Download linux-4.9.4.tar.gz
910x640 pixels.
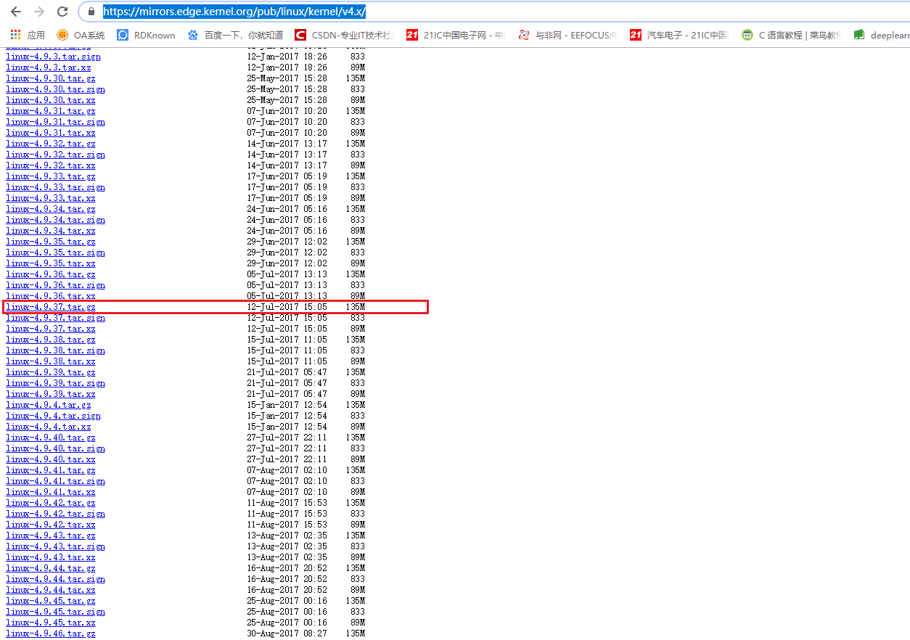click(48, 405)
